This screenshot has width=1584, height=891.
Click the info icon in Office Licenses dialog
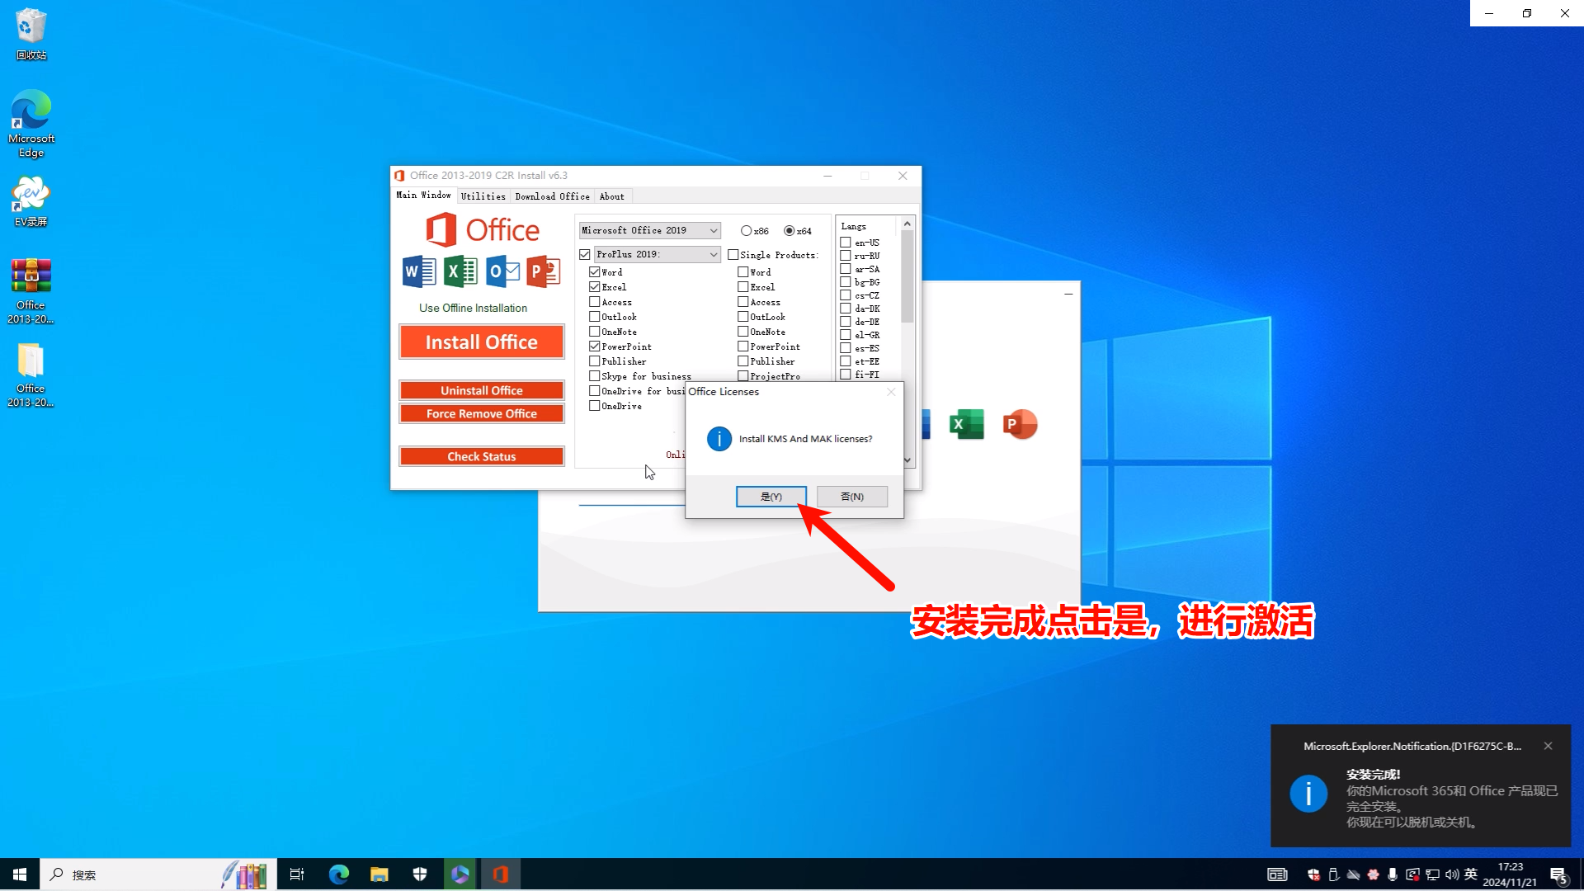click(719, 439)
